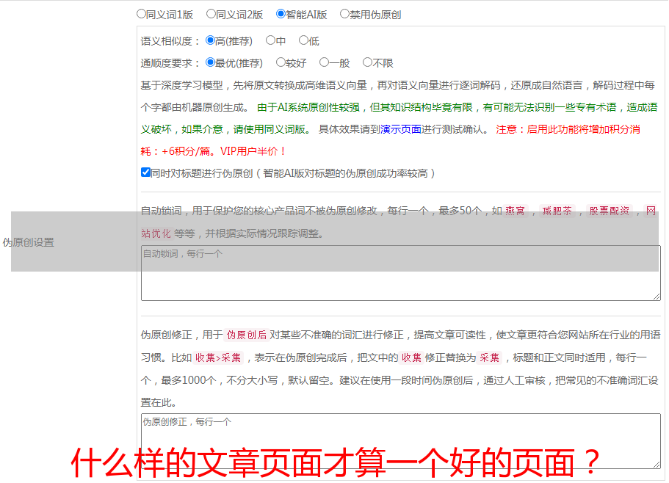Select the 同义词1版 radio option
669x483 pixels.
tap(141, 14)
